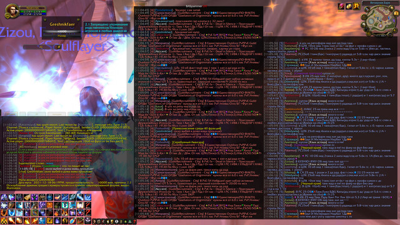Click the red question mark in the third action bar row
Viewport: 400px width, 225px height.
(x=87, y=212)
